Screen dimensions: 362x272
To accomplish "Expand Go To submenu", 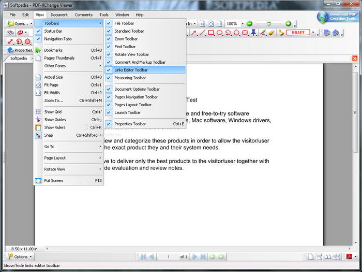I will click(69, 147).
